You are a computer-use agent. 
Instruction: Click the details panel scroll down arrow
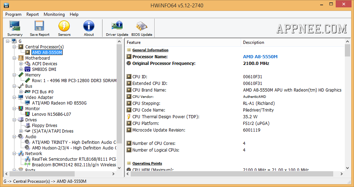[347, 168]
